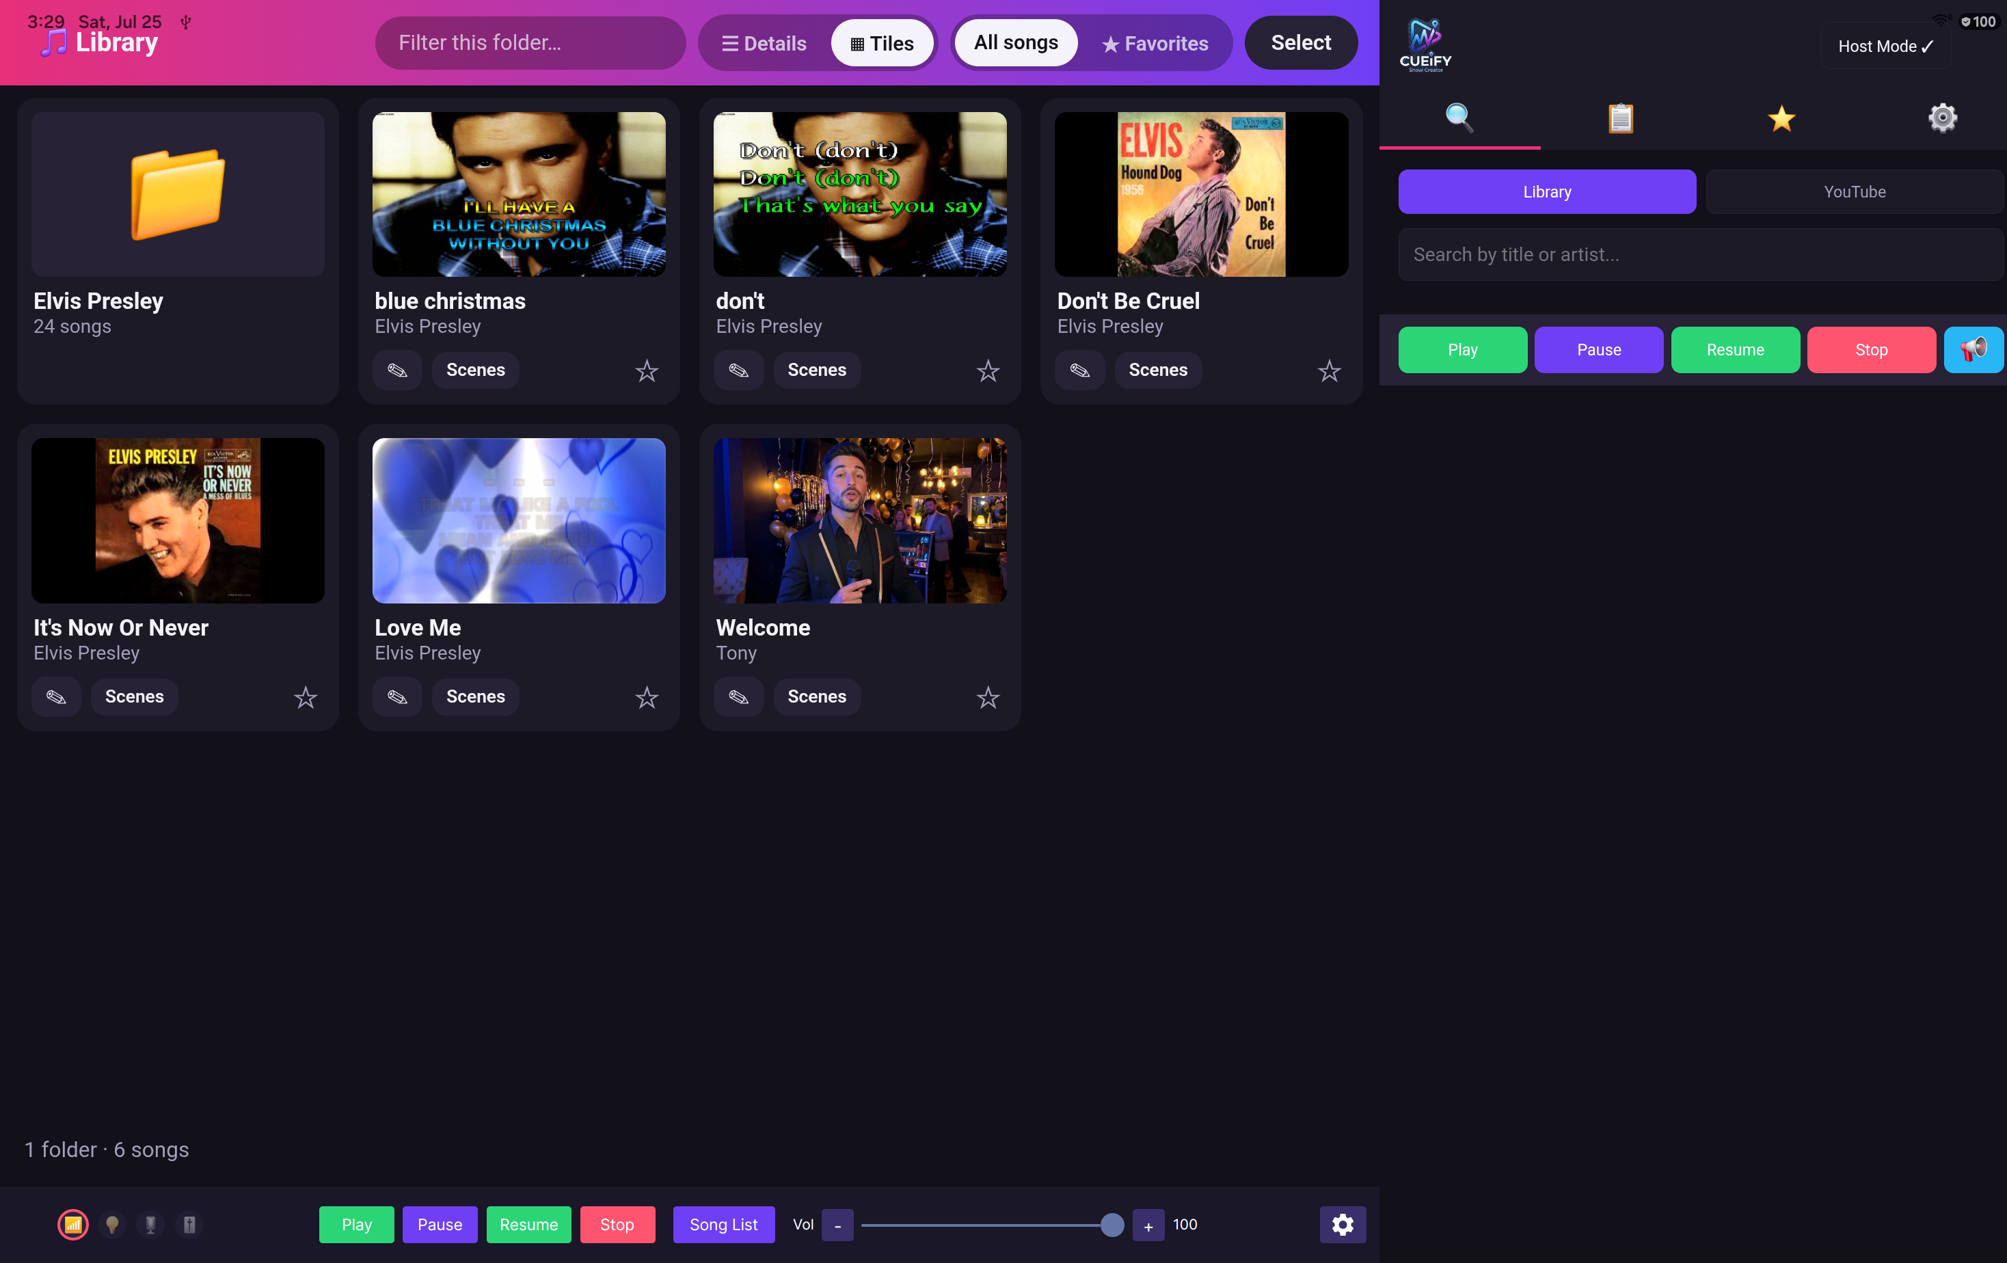Click blue christmas thumbnail image
This screenshot has height=1263, width=2007.
pyautogui.click(x=518, y=194)
